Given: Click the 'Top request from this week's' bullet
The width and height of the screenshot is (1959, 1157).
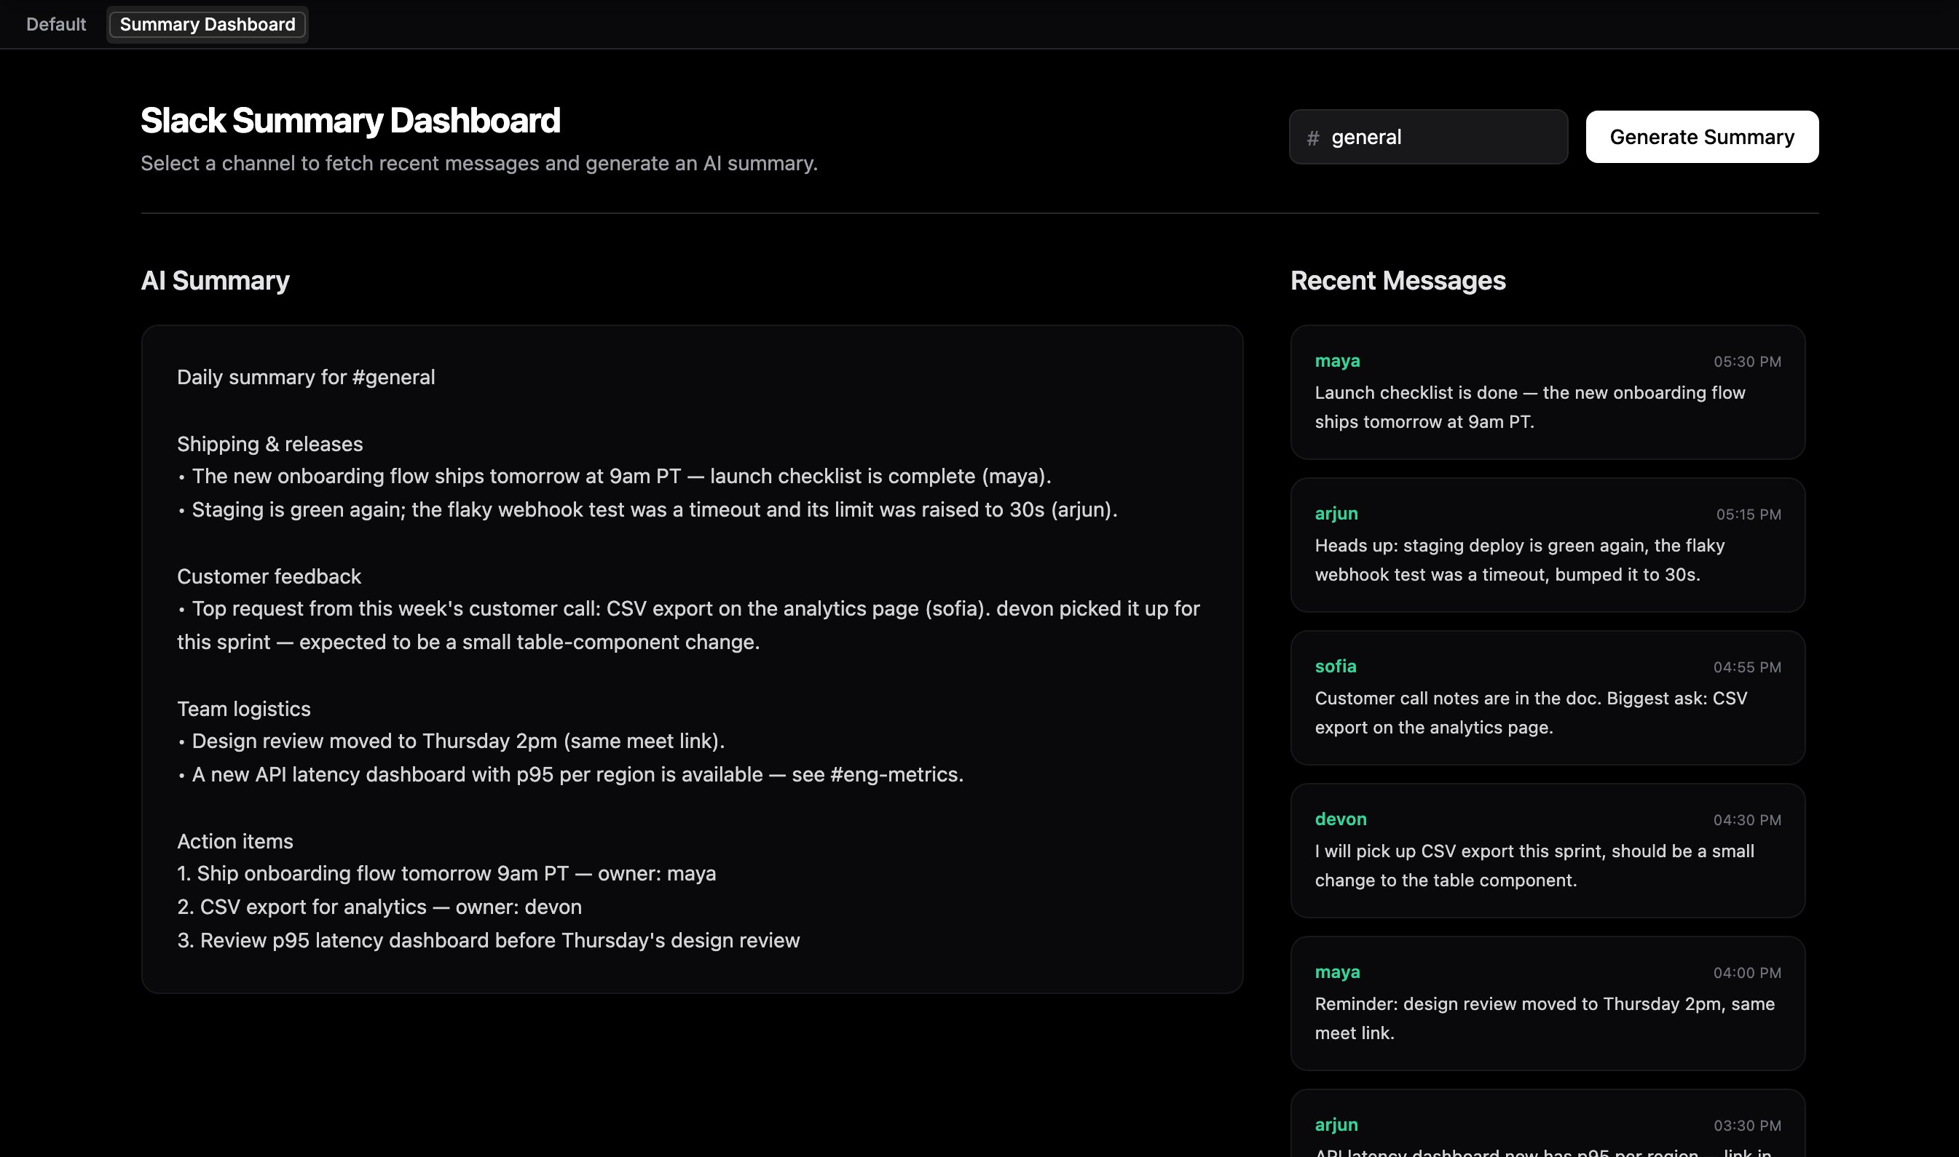Looking at the screenshot, I should [688, 625].
